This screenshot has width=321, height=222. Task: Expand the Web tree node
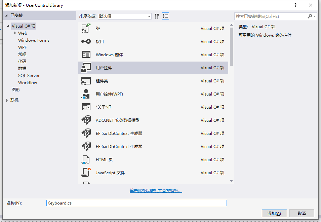15,33
